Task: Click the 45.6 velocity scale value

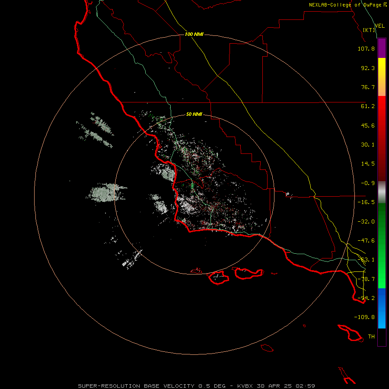Action: 368,125
